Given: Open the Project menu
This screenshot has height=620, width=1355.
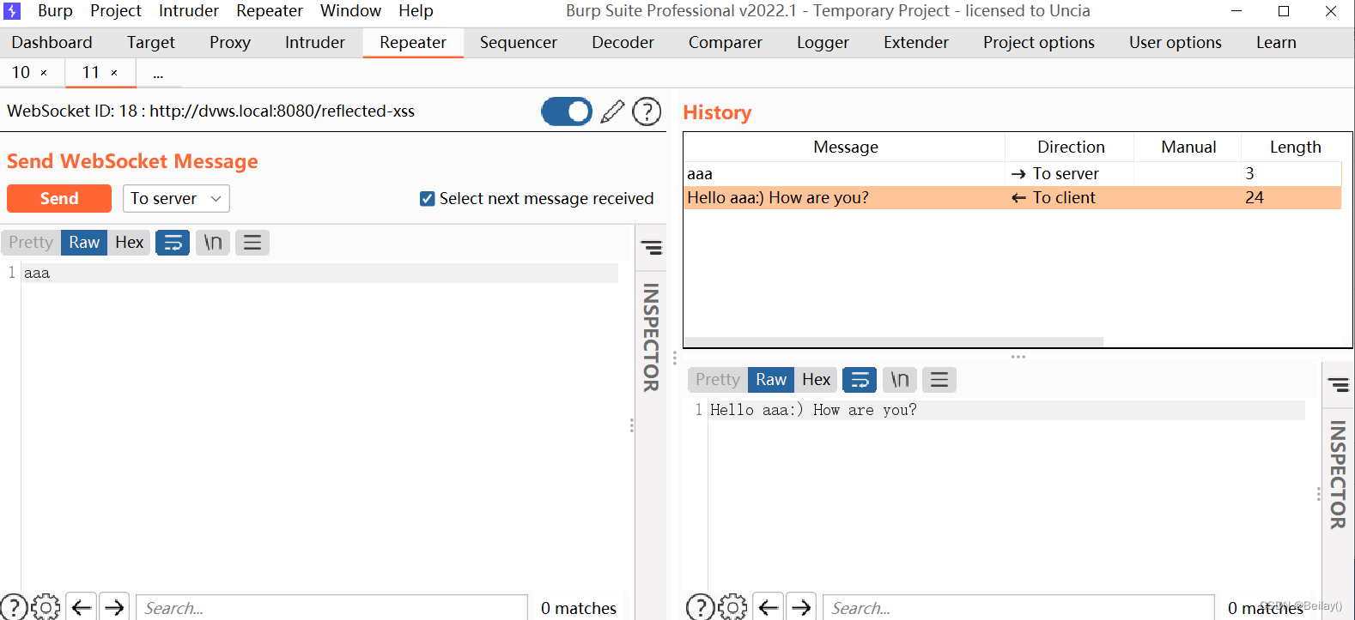Looking at the screenshot, I should [116, 11].
